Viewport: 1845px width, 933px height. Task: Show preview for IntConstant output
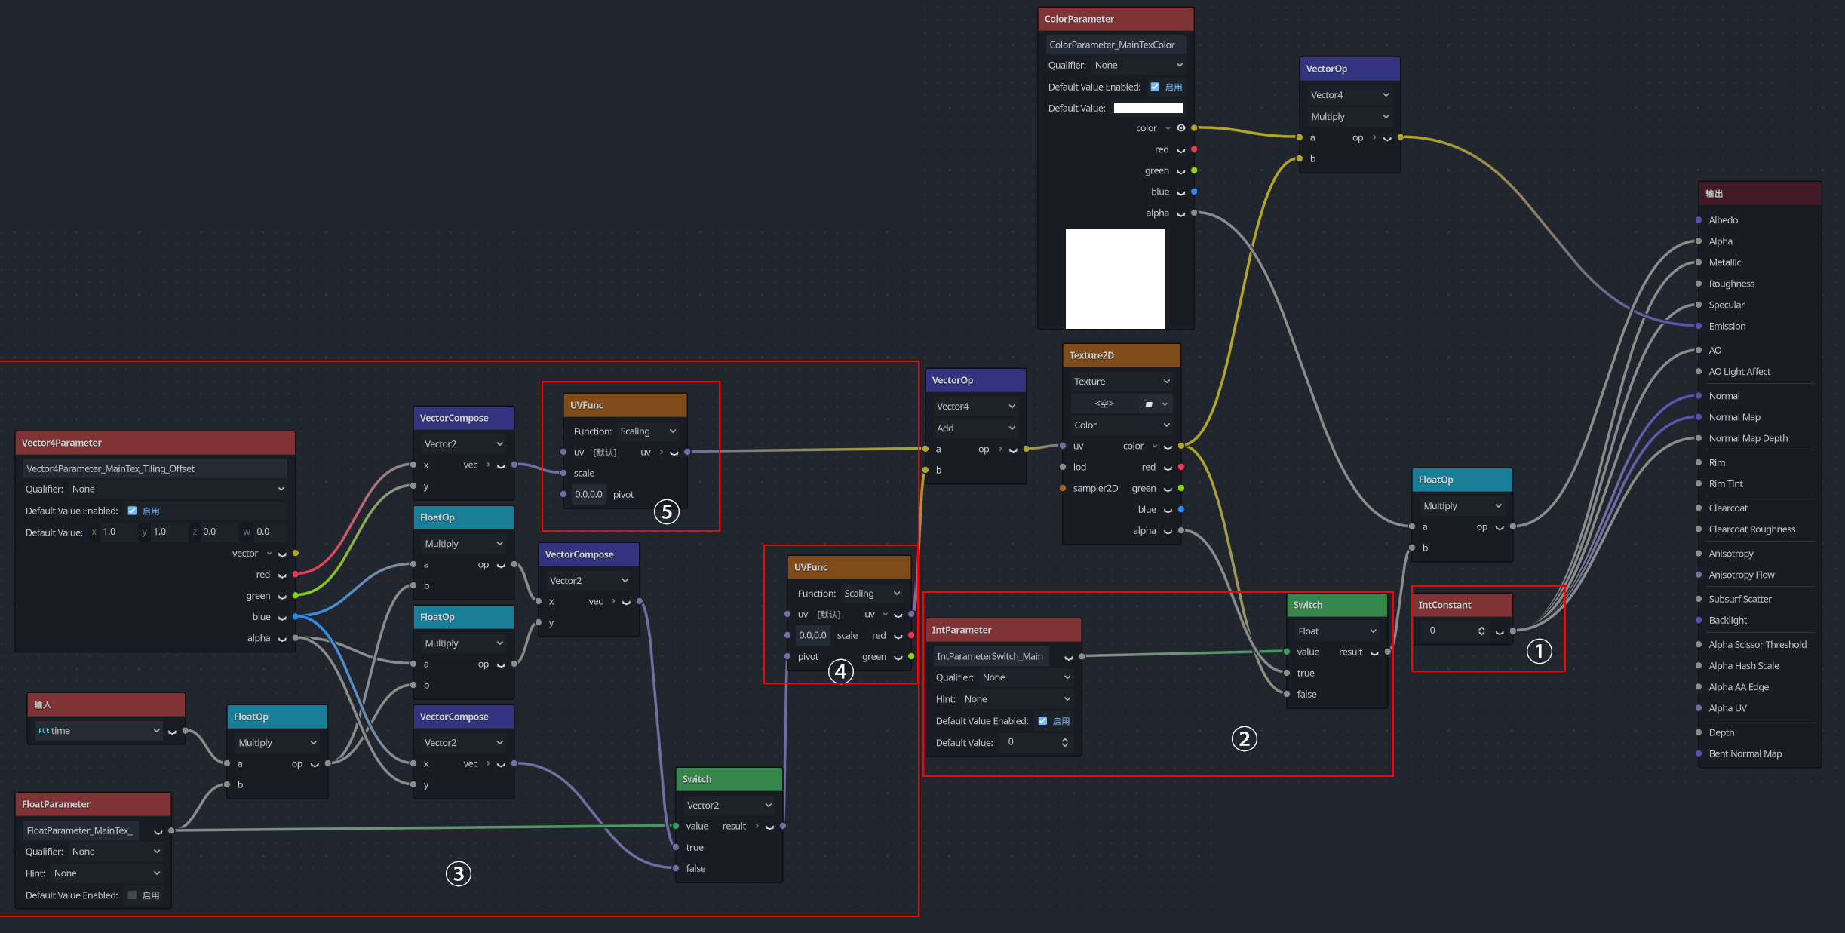coord(1500,631)
